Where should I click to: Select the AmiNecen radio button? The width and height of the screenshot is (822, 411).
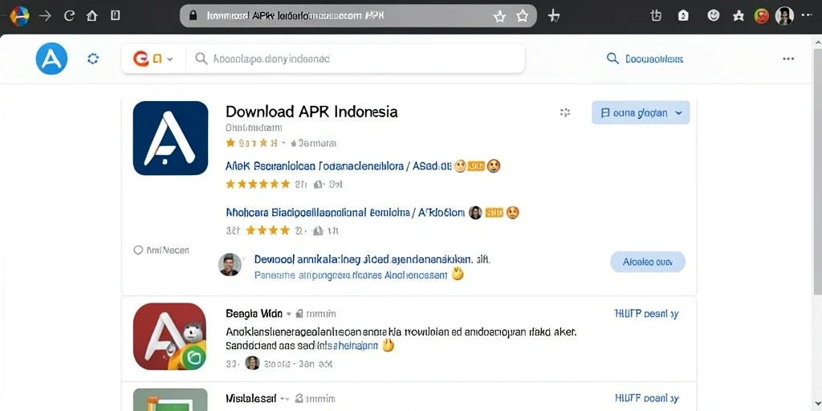[x=138, y=250]
